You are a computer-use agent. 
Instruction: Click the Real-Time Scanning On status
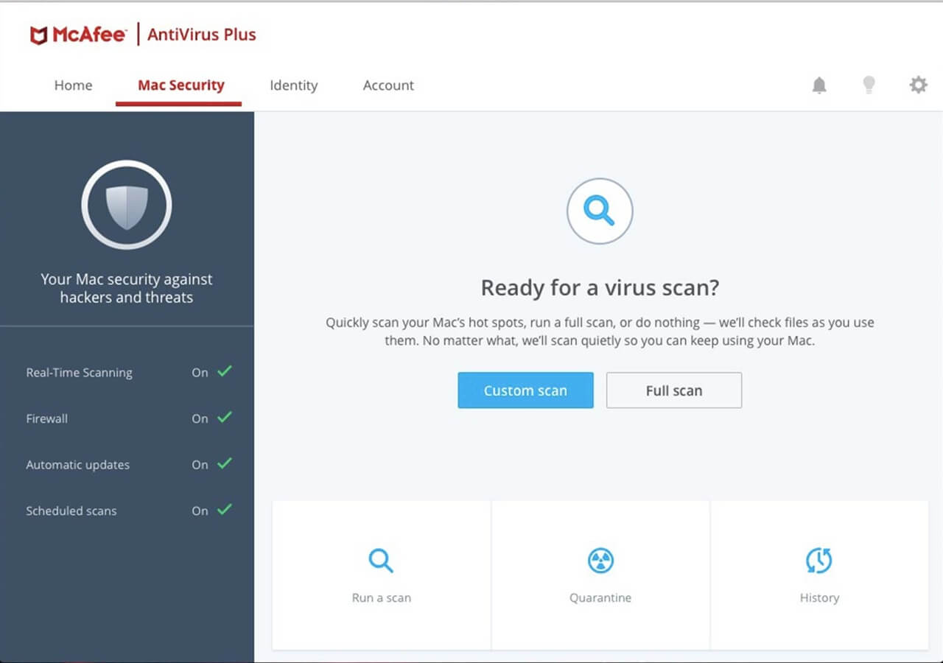200,373
